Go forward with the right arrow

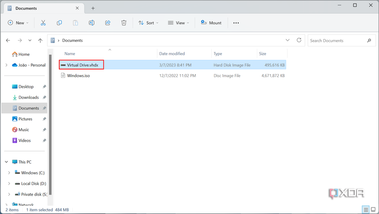click(x=20, y=40)
